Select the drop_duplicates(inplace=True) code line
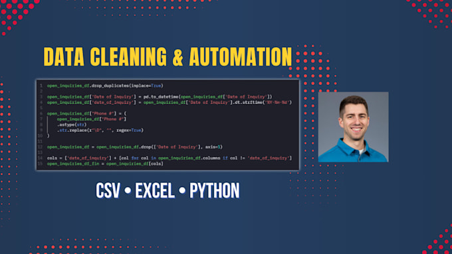 (x=105, y=86)
